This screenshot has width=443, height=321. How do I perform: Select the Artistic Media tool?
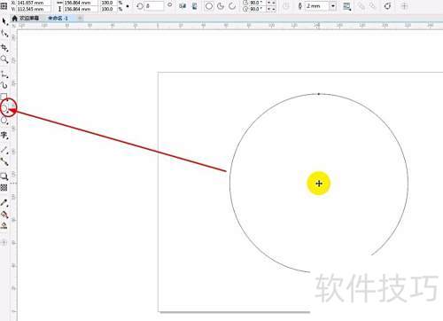tap(4, 85)
